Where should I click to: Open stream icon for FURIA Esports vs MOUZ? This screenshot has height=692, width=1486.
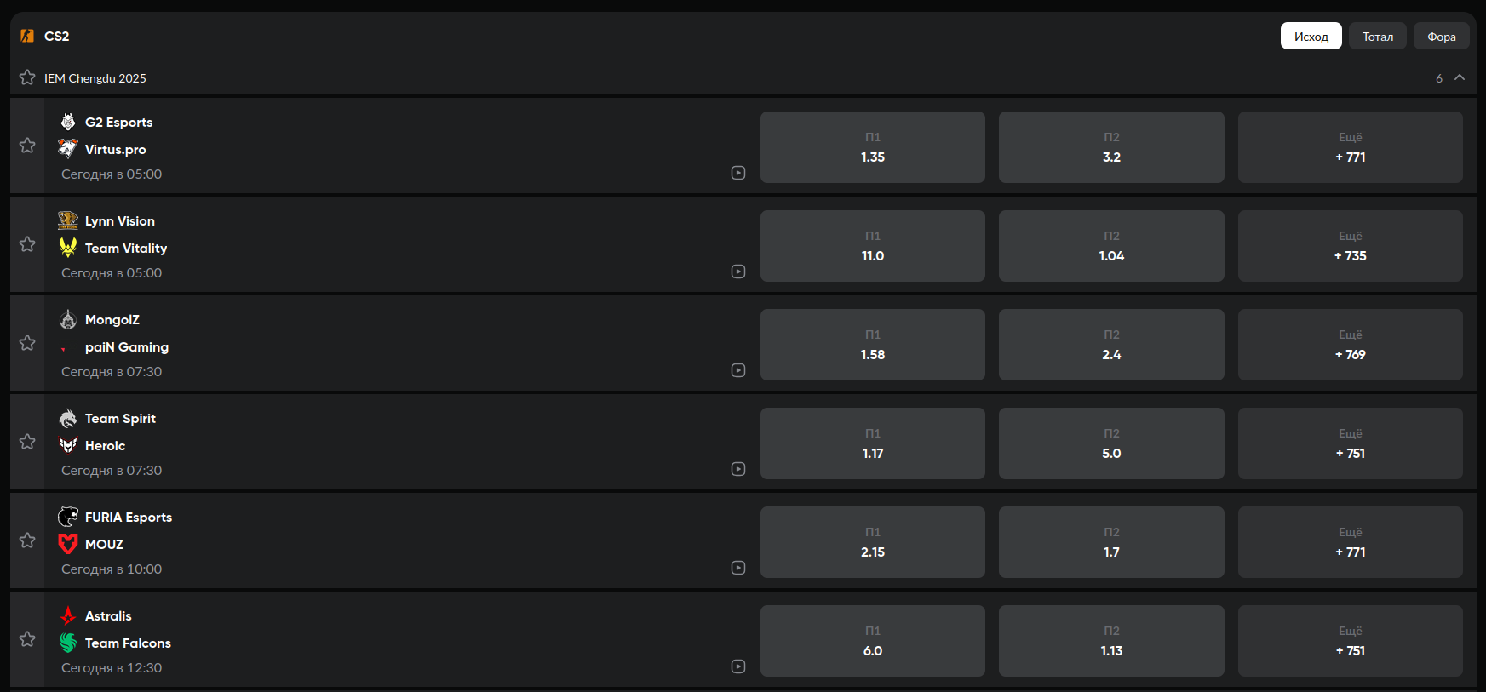pyautogui.click(x=738, y=568)
